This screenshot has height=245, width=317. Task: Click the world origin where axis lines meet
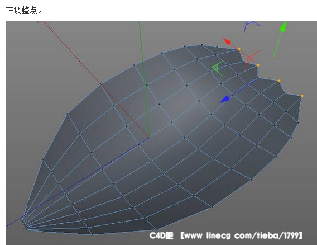[149, 138]
